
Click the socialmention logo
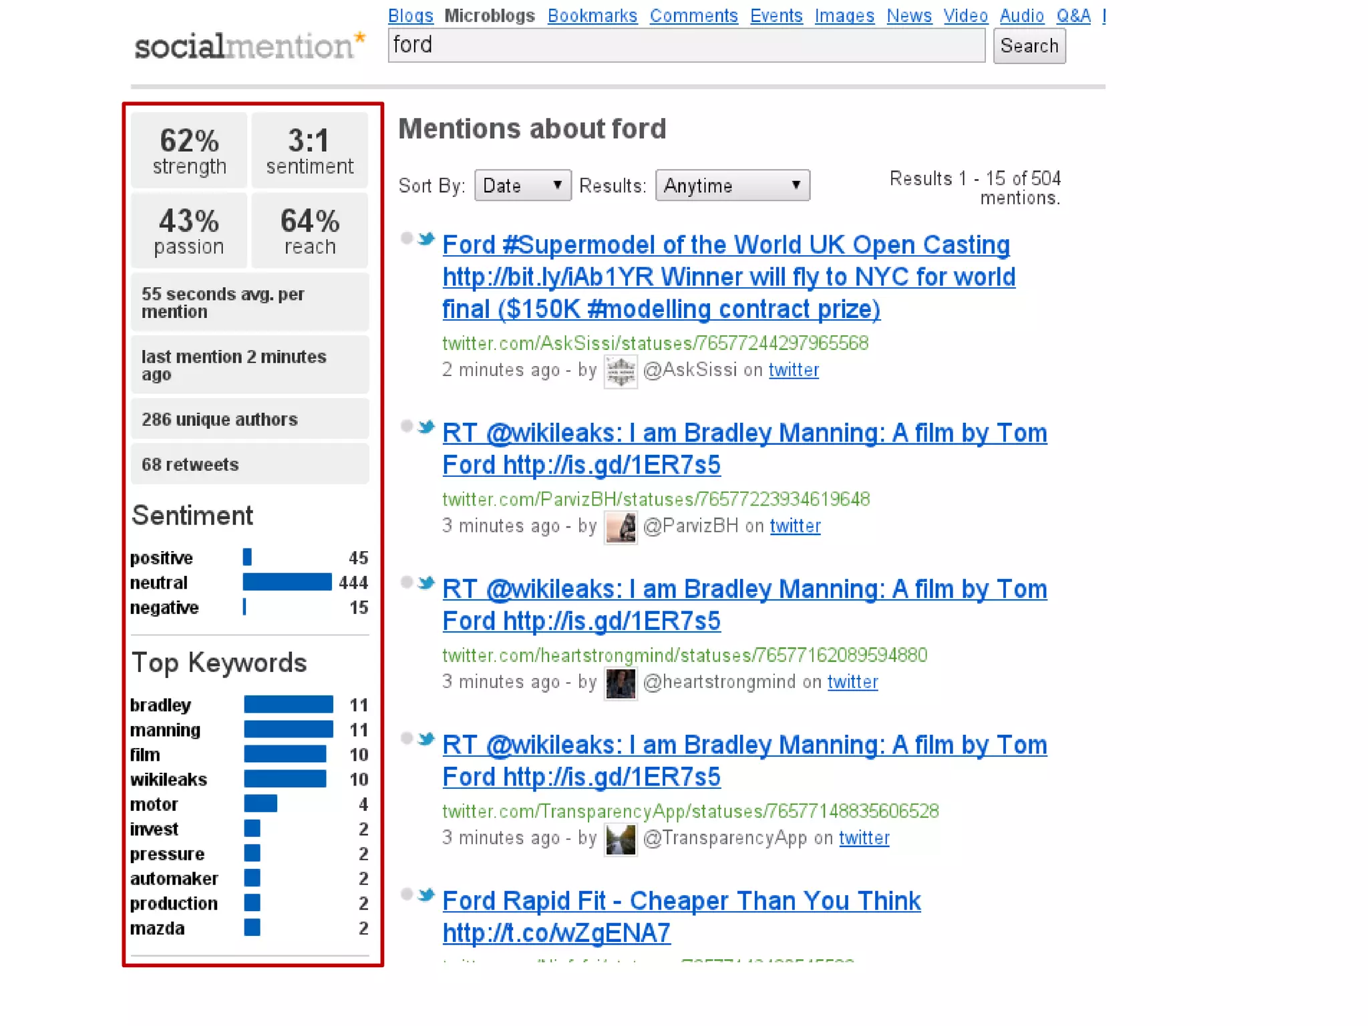249,46
